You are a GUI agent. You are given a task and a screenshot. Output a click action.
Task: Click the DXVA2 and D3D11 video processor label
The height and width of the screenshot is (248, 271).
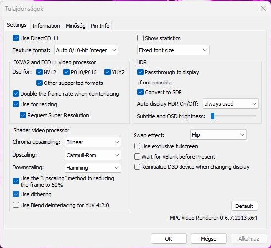pyautogui.click(x=54, y=62)
